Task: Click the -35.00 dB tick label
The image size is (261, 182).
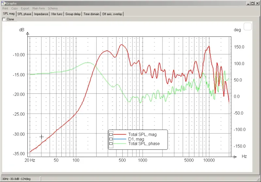Action: click(19, 154)
